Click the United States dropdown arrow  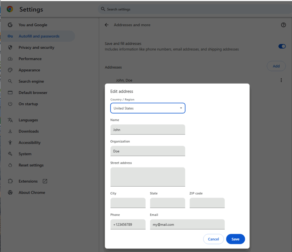click(x=181, y=108)
